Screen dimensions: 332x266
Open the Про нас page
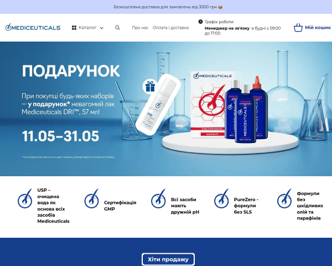click(140, 28)
